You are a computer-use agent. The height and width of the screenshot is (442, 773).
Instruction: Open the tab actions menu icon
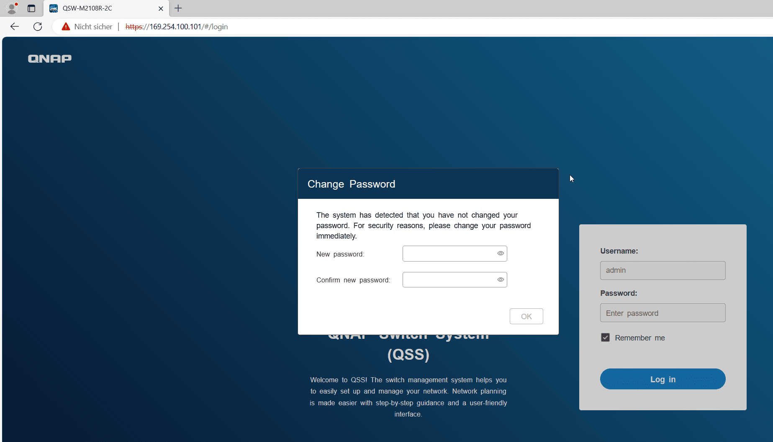[x=31, y=8]
